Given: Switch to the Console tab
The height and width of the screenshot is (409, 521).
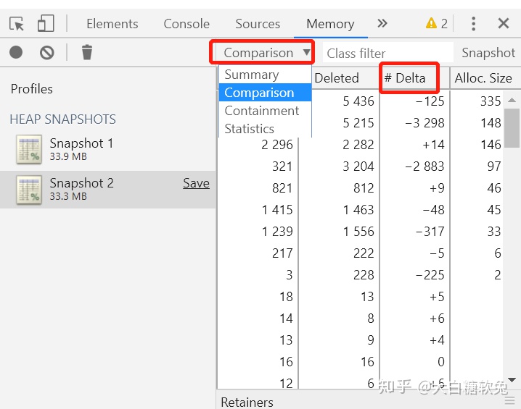Looking at the screenshot, I should pyautogui.click(x=186, y=24).
